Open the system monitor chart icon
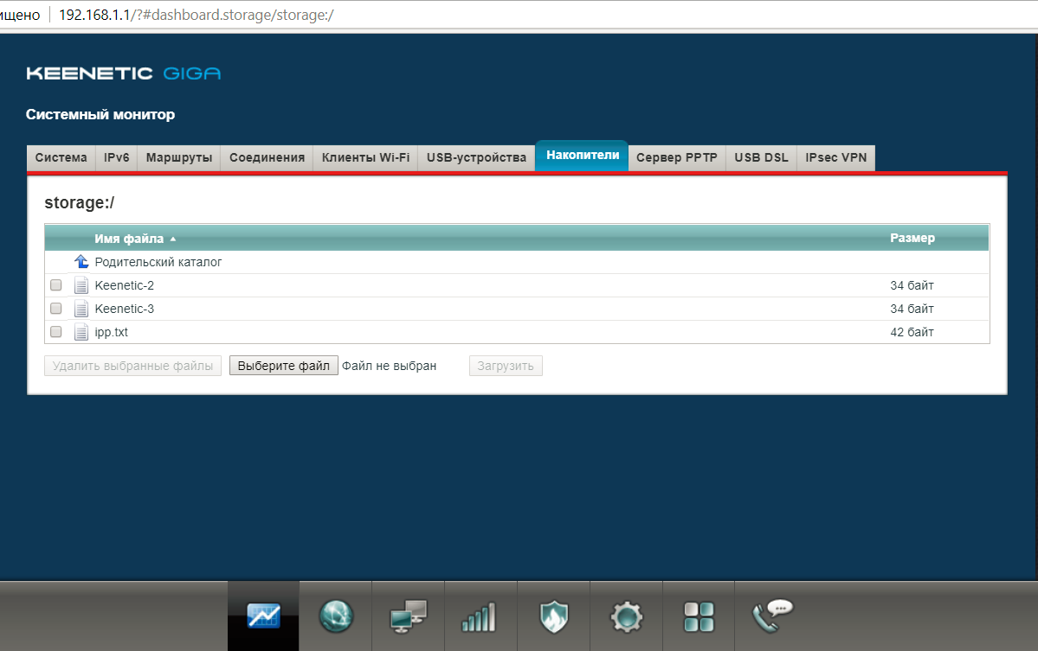Viewport: 1038px width, 651px height. [x=263, y=616]
